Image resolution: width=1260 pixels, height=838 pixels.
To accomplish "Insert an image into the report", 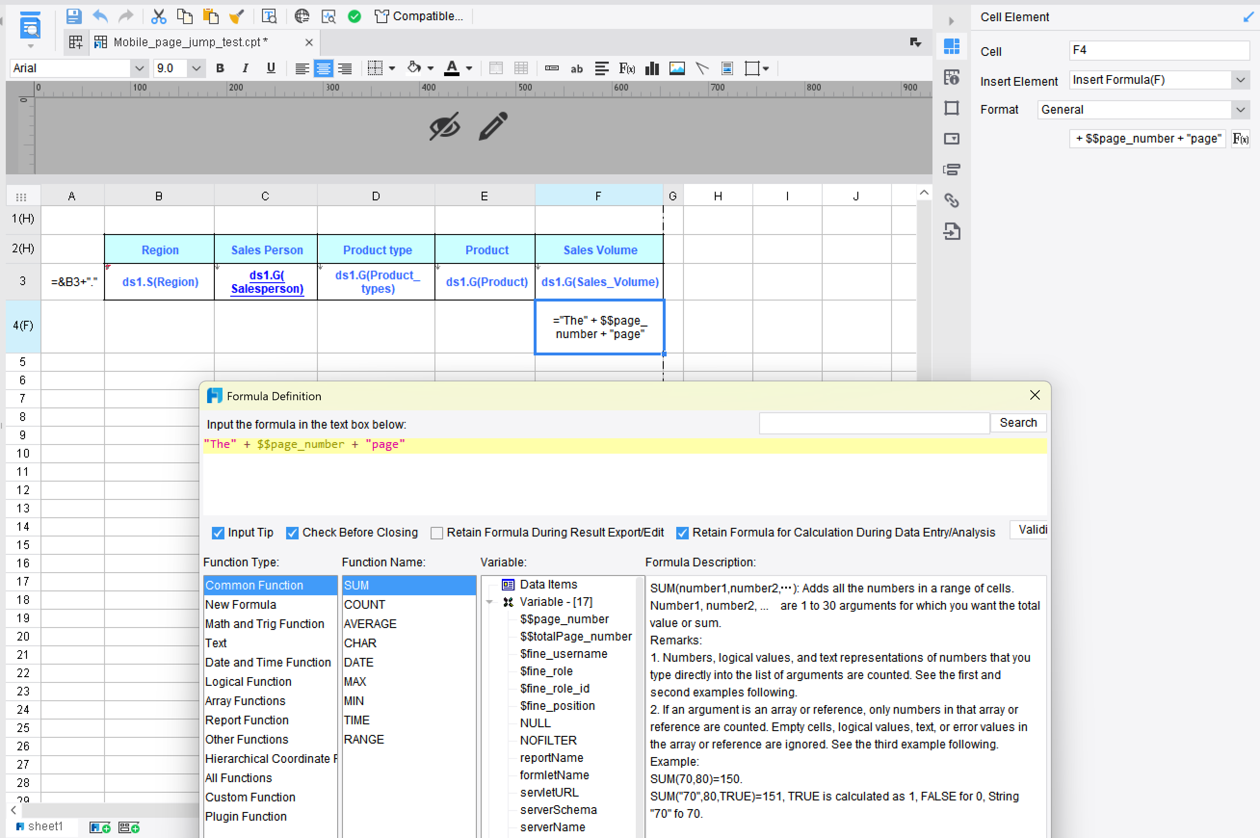I will (x=677, y=68).
